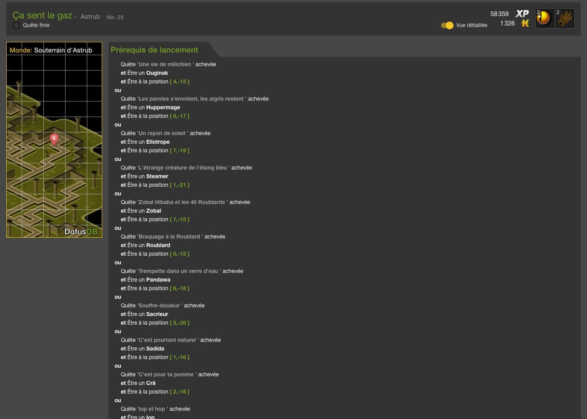Open the 'Un rayon de soleil' quest
This screenshot has height=419, width=587.
pos(162,133)
